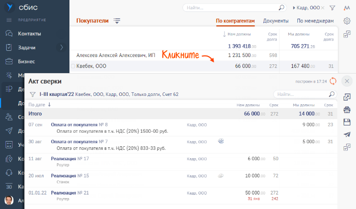Open Реализация № 15

point(70,176)
